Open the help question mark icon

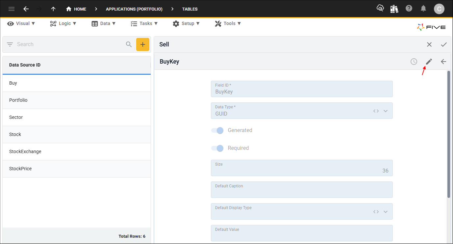click(x=409, y=9)
